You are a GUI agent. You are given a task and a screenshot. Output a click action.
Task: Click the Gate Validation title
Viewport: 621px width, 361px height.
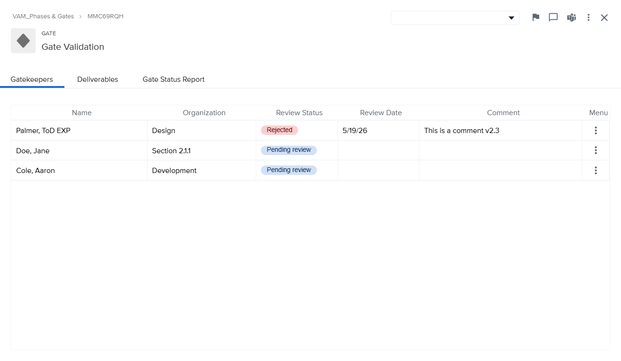point(73,47)
